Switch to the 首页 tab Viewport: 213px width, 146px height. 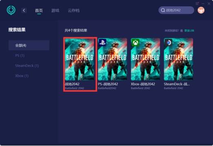pyautogui.click(x=39, y=11)
